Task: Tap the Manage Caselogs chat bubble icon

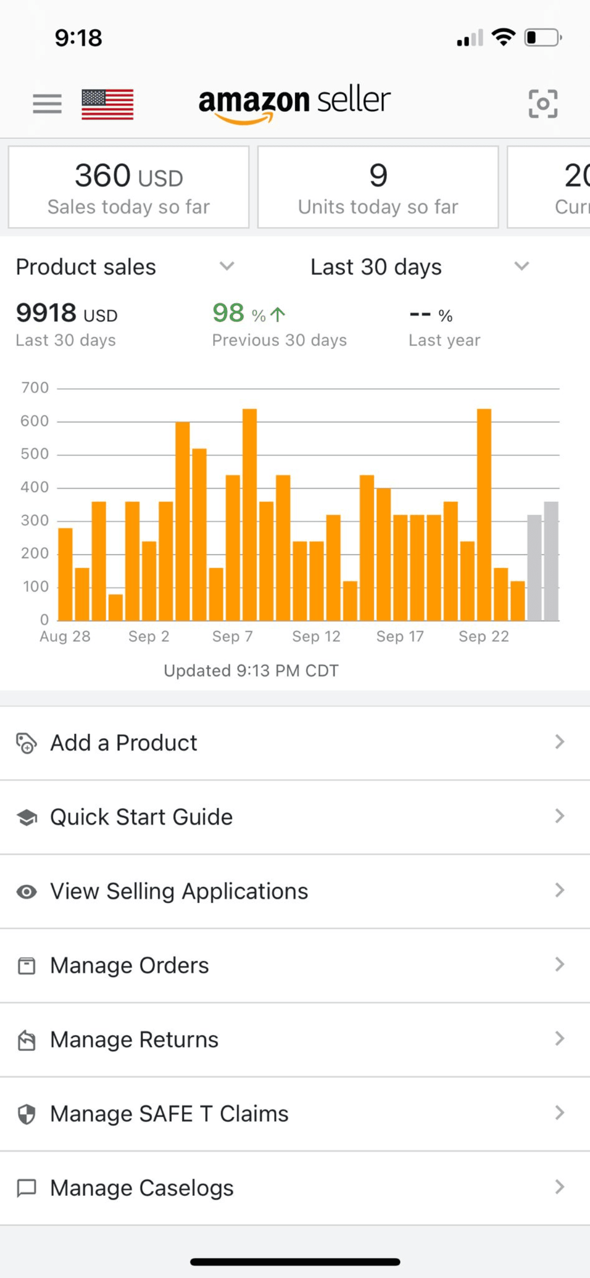Action: pyautogui.click(x=26, y=1188)
